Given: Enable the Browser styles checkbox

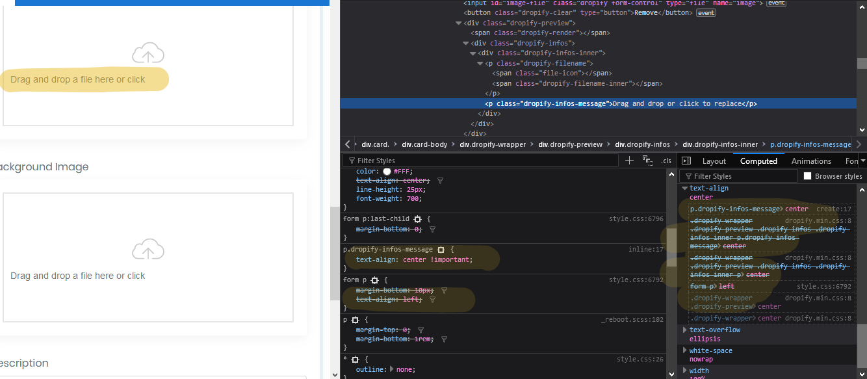Looking at the screenshot, I should click(808, 176).
